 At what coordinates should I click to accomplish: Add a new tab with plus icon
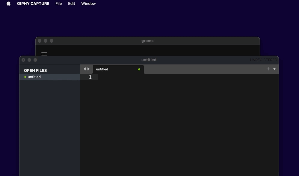pos(269,69)
